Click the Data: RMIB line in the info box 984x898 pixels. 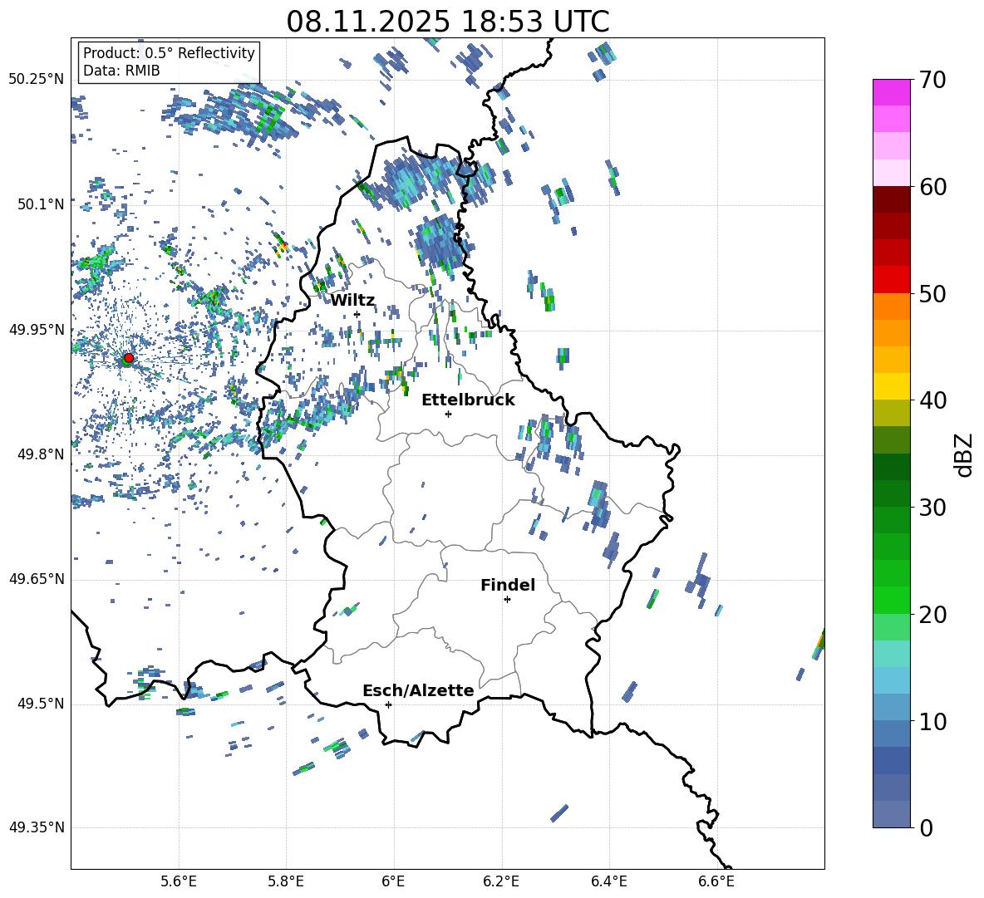[121, 71]
